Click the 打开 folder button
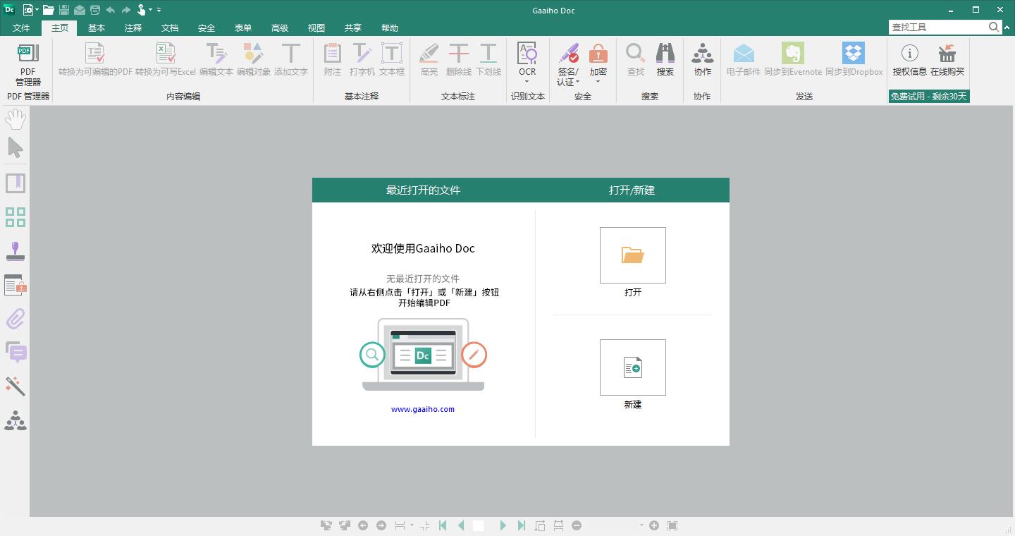The height and width of the screenshot is (536, 1015). click(632, 255)
